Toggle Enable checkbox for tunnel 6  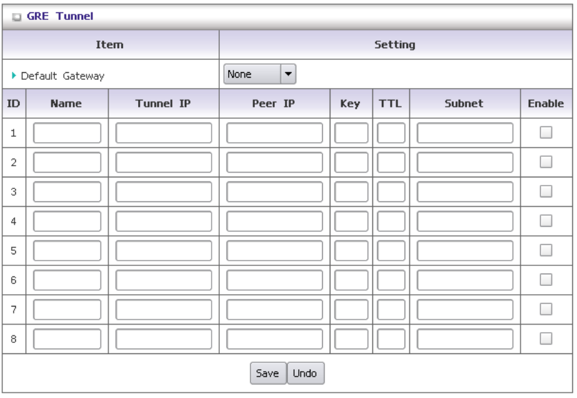point(545,280)
